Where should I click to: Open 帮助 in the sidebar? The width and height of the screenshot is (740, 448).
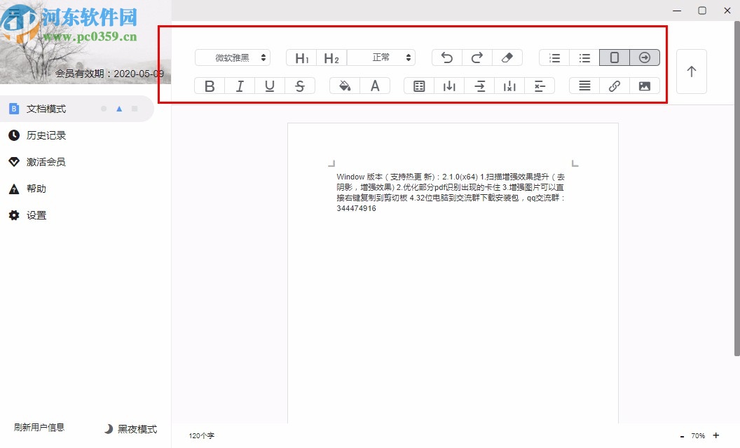[x=27, y=189]
